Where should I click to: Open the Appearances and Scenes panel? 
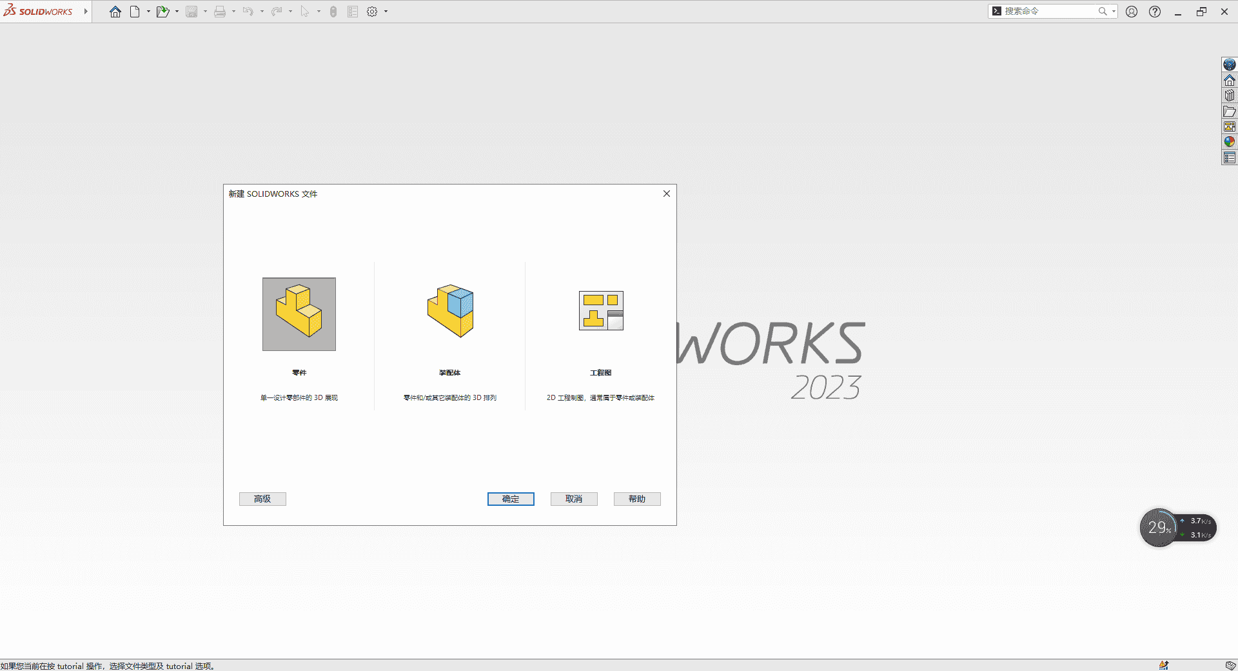pos(1230,141)
